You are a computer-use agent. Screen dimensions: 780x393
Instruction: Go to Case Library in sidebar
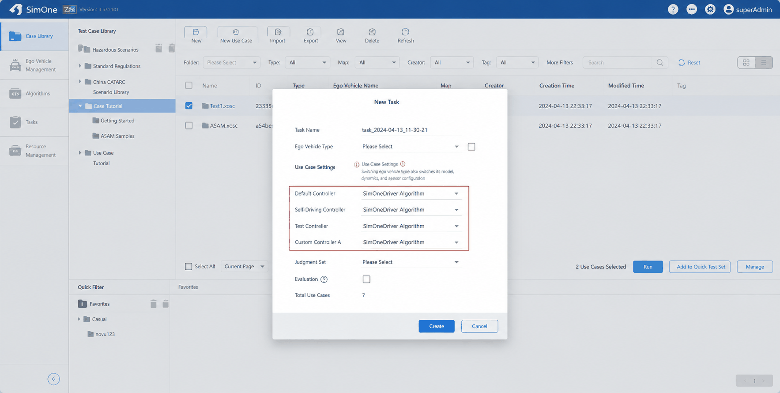34,36
